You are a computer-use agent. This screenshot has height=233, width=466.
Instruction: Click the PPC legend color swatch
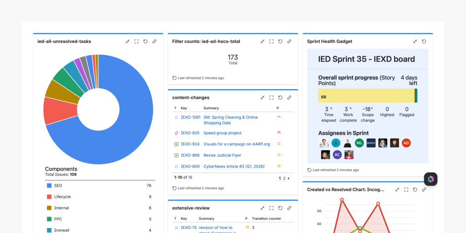pyautogui.click(x=49, y=219)
